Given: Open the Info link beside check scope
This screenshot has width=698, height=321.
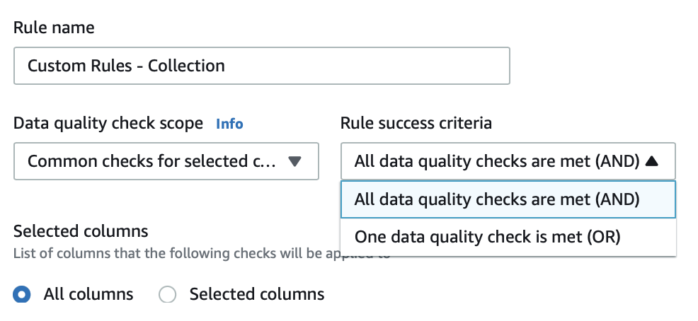Looking at the screenshot, I should [x=229, y=124].
